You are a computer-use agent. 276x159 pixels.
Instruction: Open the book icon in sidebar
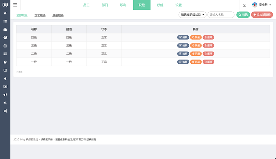click(x=5, y=62)
